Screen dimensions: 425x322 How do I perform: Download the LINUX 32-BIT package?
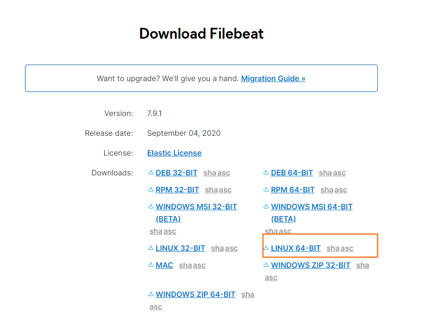coord(180,248)
